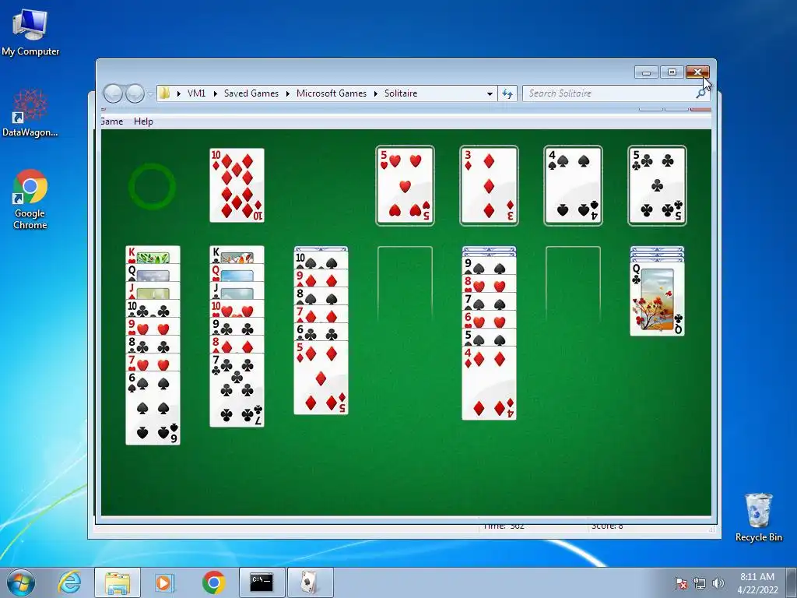
Task: Click the Explorer Back navigation button
Action: [113, 93]
